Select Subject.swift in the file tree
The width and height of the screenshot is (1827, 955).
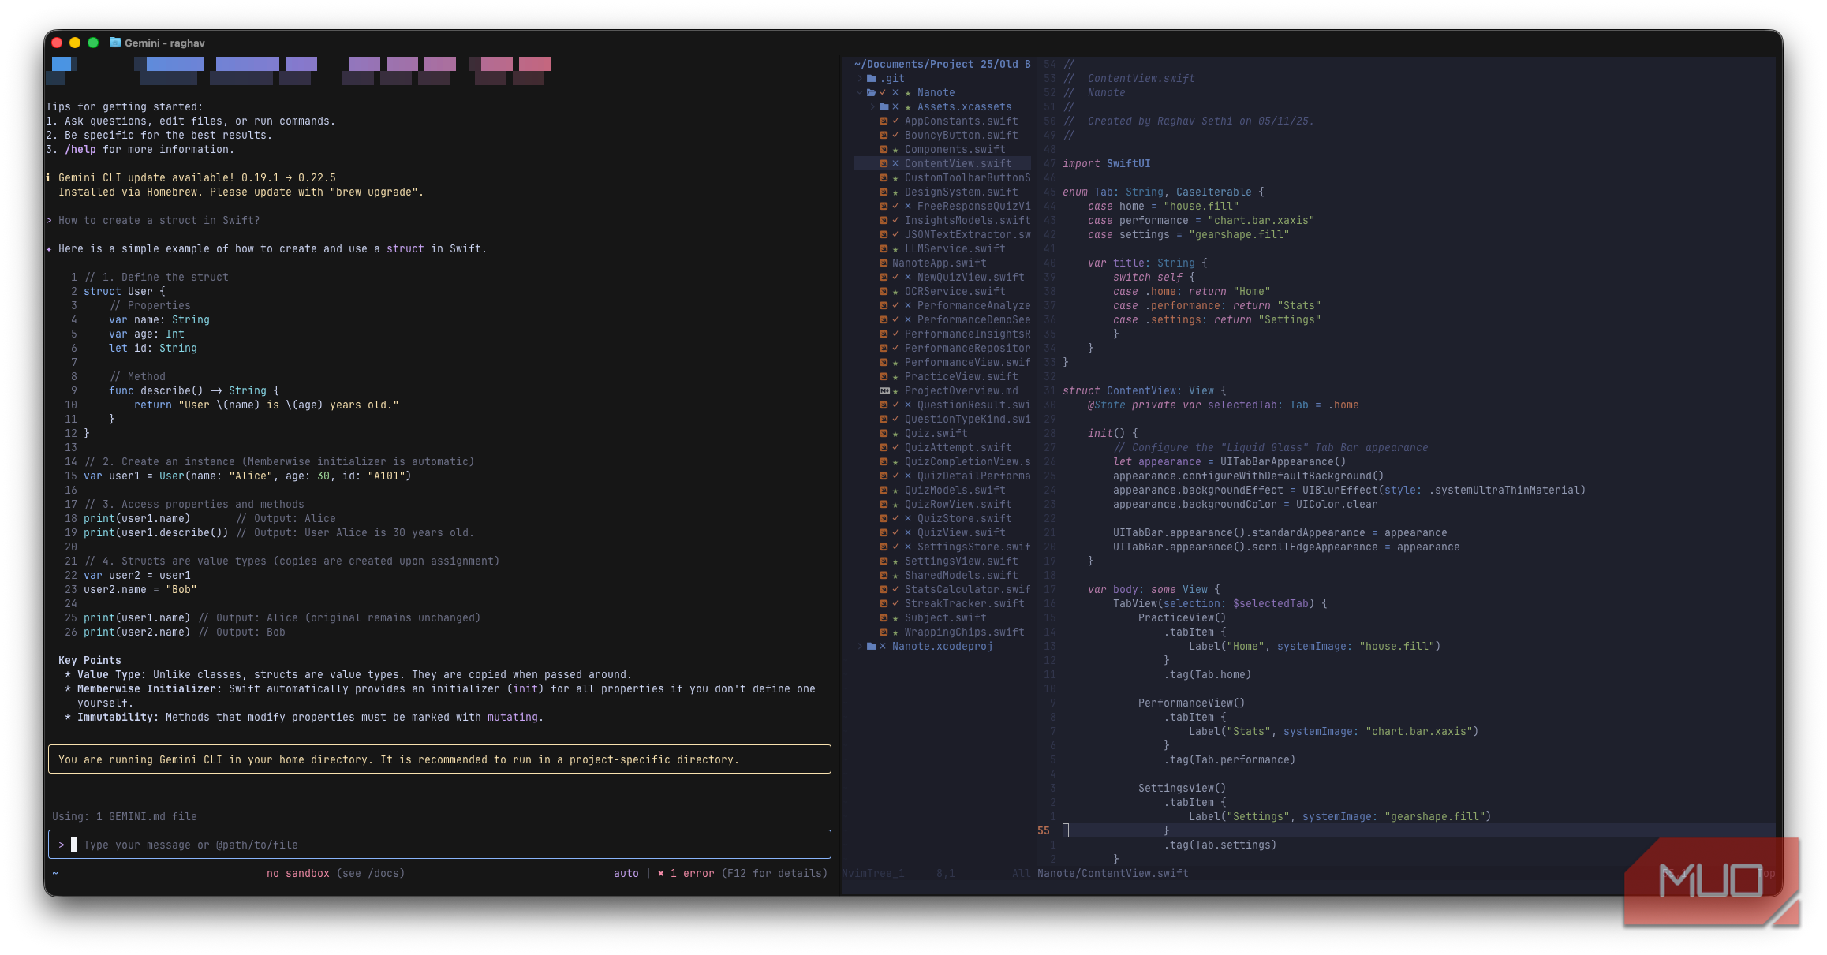(945, 618)
